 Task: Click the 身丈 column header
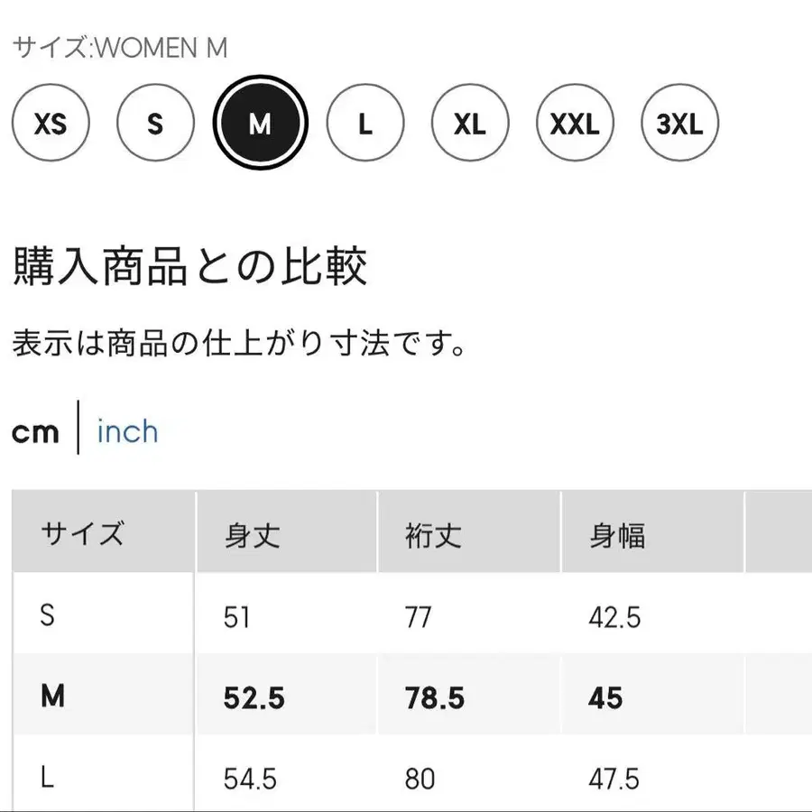(x=252, y=536)
